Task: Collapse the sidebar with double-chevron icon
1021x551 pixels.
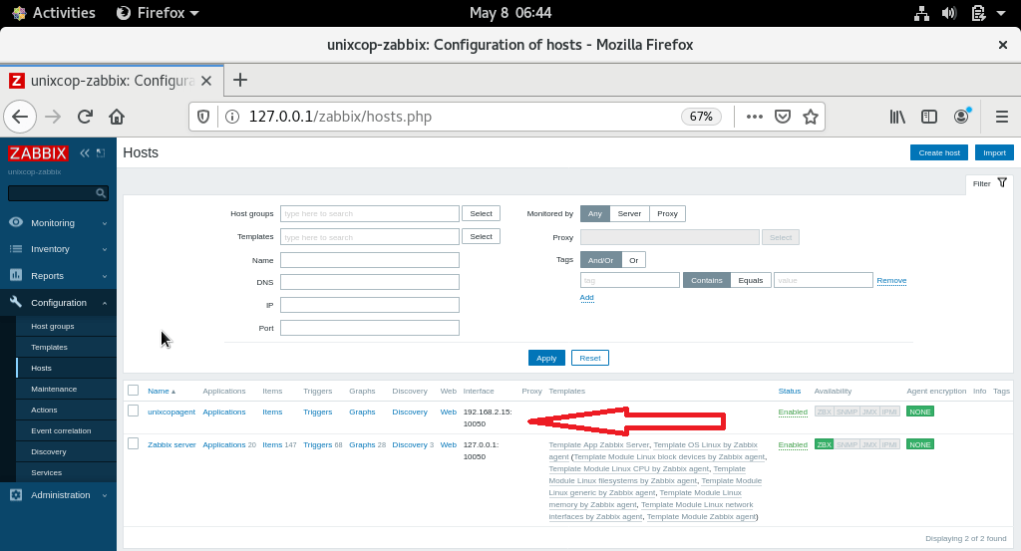Action: [85, 152]
